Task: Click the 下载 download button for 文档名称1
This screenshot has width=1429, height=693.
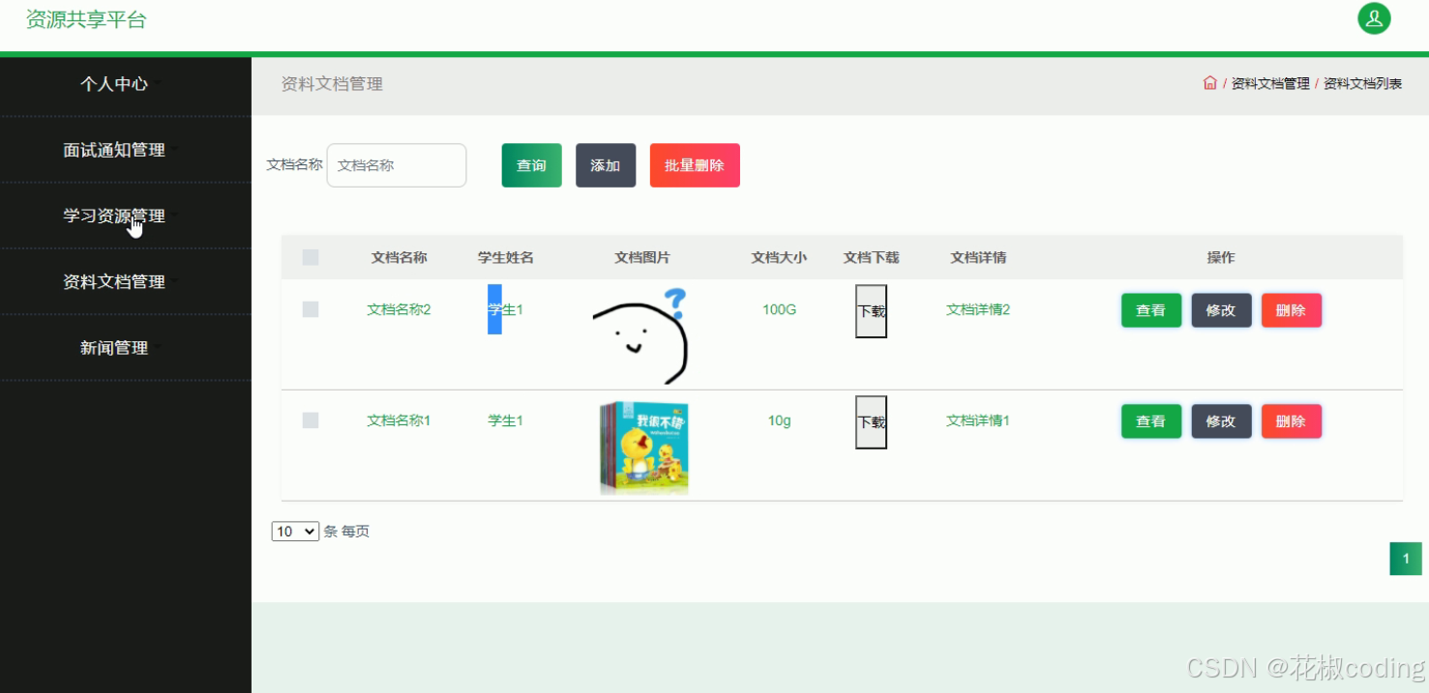Action: (869, 421)
